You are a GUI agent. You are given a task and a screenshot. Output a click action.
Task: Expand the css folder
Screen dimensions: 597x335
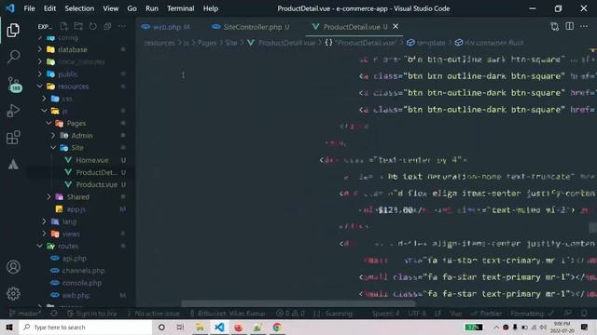67,99
